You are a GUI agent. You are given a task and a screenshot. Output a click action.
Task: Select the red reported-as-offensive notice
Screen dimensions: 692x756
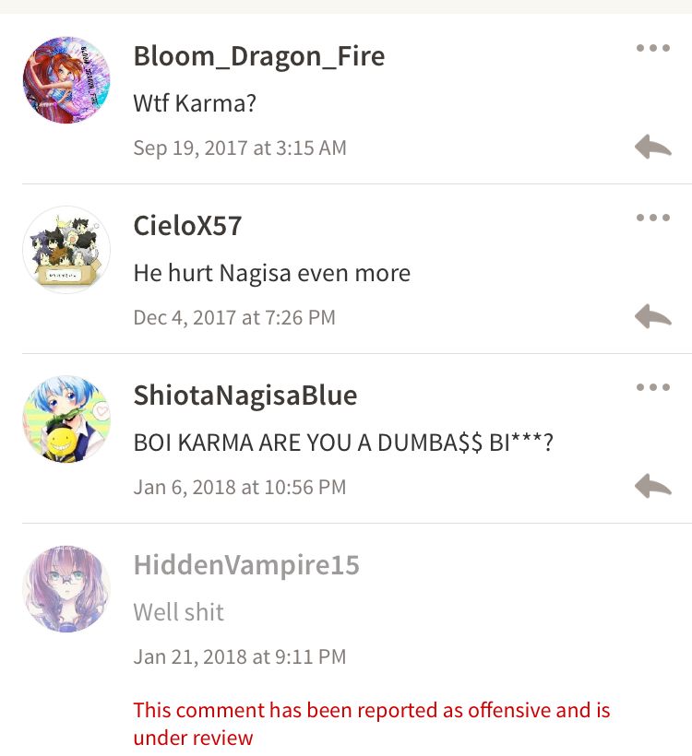tap(372, 724)
